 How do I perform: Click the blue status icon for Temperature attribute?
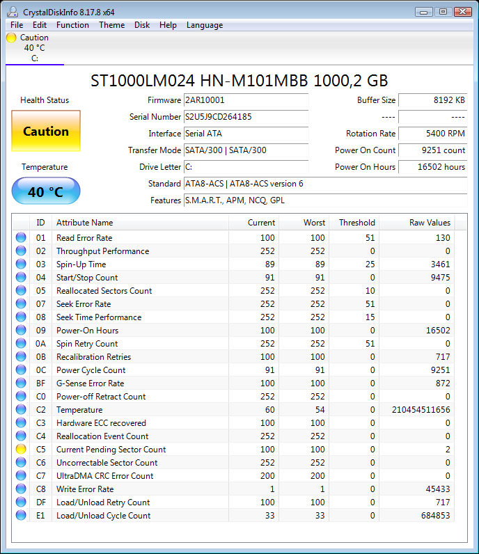[21, 409]
